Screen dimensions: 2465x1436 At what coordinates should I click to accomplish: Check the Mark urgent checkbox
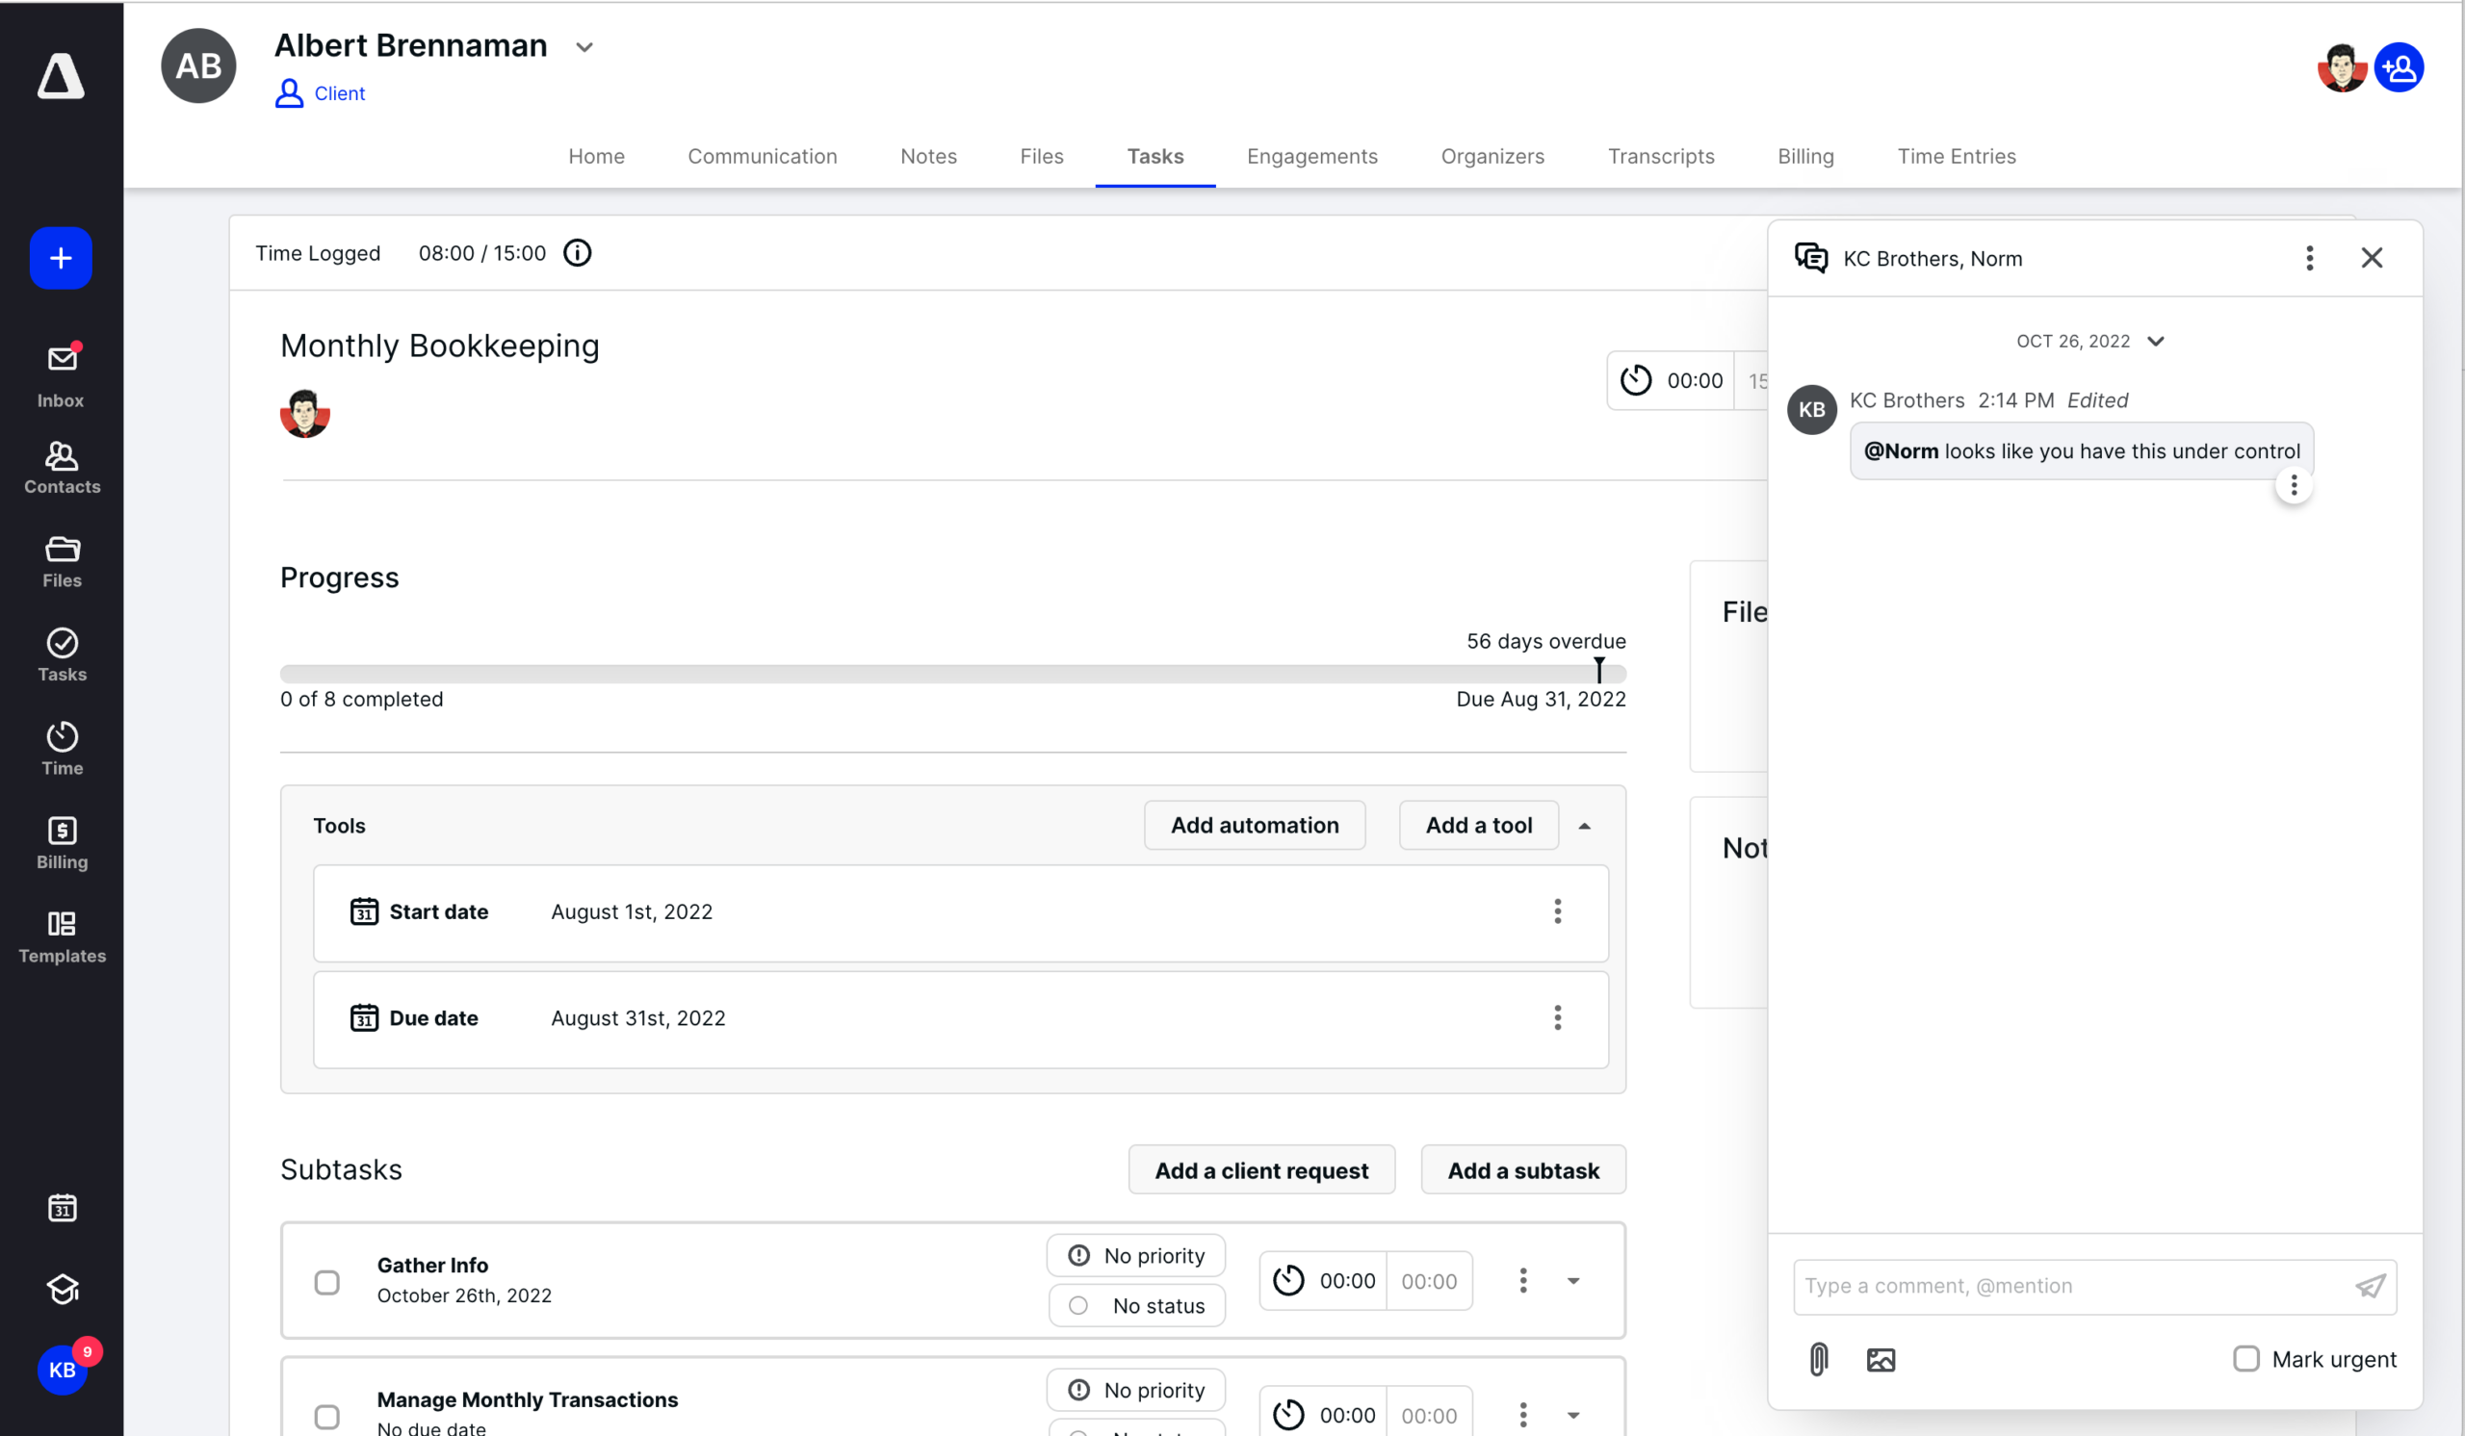pyautogui.click(x=2245, y=1359)
